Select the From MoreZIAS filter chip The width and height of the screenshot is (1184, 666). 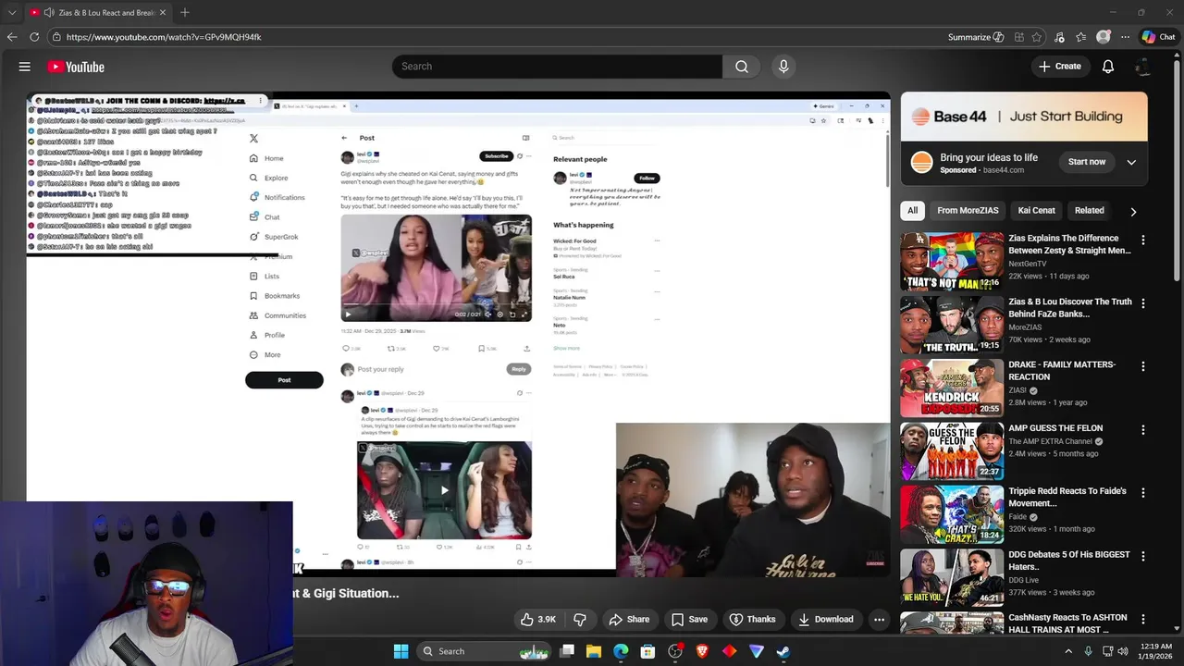click(968, 210)
